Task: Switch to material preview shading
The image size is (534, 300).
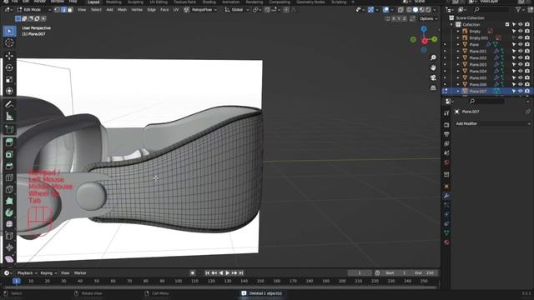Action: pyautogui.click(x=422, y=10)
